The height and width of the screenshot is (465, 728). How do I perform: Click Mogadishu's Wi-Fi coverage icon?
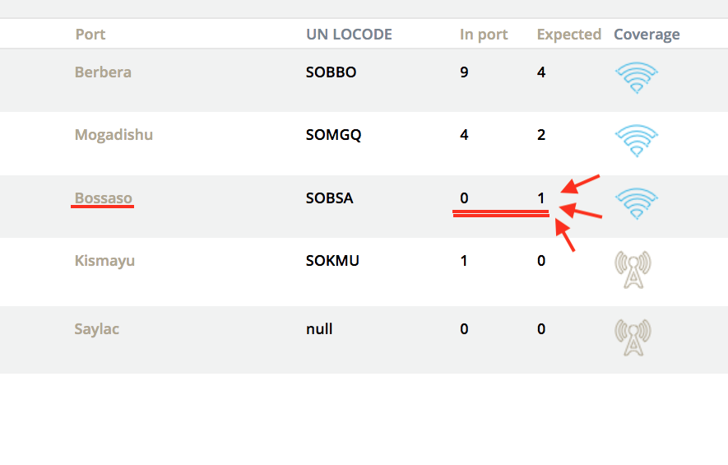636,141
